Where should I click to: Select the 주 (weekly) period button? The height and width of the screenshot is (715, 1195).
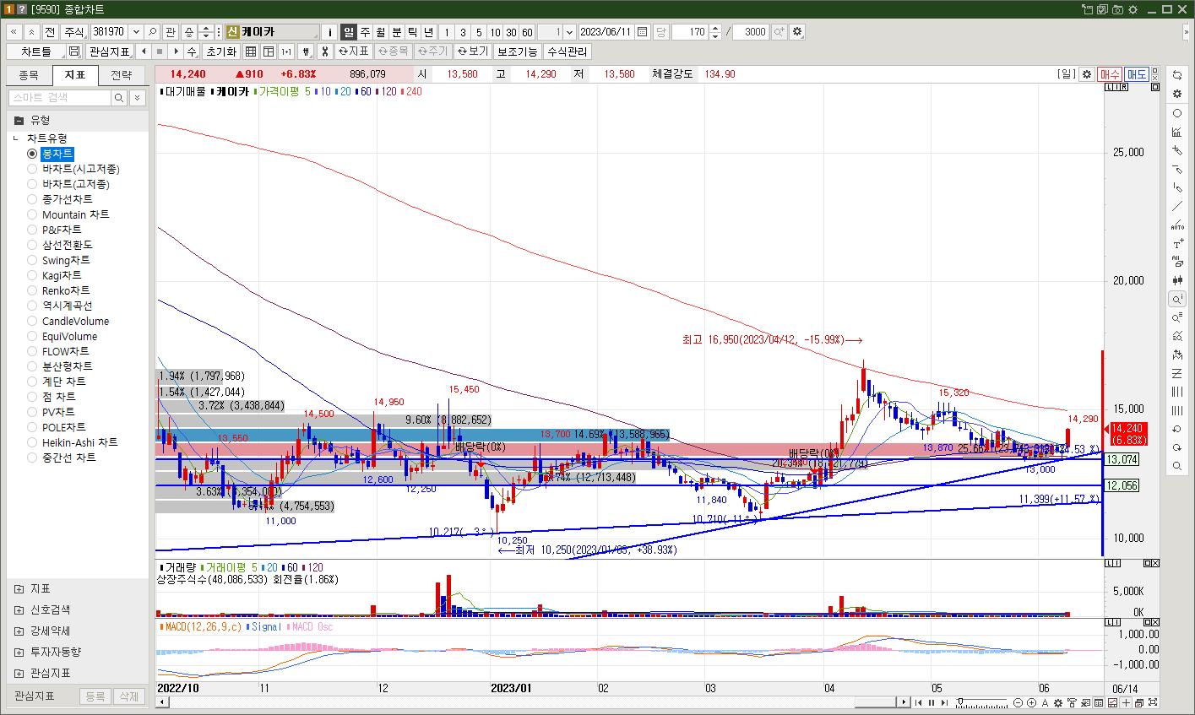365,32
